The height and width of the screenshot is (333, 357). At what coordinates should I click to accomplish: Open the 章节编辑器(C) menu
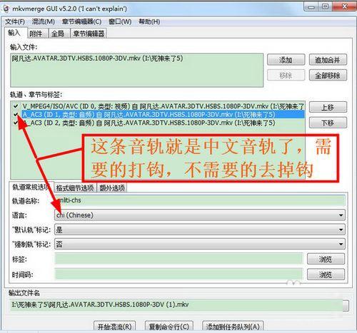tap(81, 22)
